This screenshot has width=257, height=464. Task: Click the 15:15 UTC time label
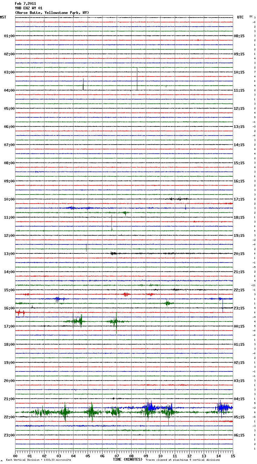[239, 163]
